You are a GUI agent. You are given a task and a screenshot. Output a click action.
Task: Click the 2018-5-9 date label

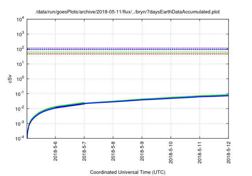pos(142,151)
